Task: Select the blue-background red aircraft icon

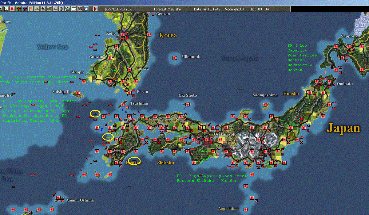Action: tap(25, 9)
